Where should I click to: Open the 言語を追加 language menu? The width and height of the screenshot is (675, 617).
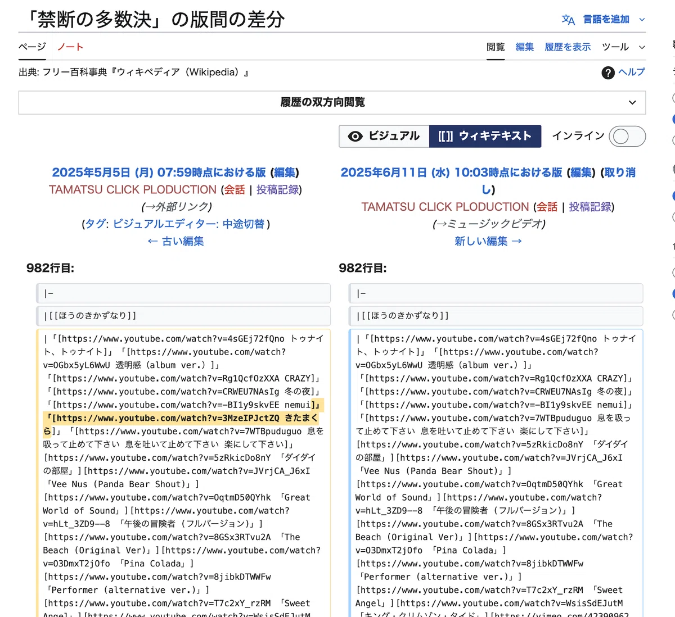point(606,20)
